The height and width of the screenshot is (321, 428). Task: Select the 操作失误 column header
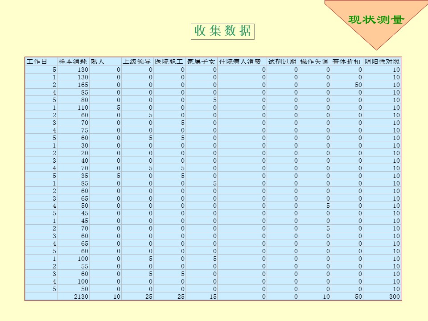point(314,62)
